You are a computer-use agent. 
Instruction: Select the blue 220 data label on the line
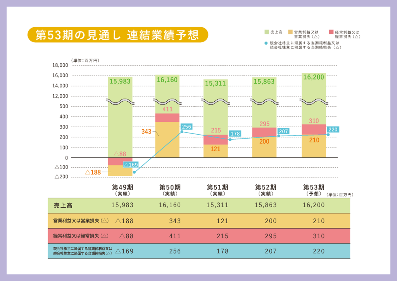tap(333, 130)
